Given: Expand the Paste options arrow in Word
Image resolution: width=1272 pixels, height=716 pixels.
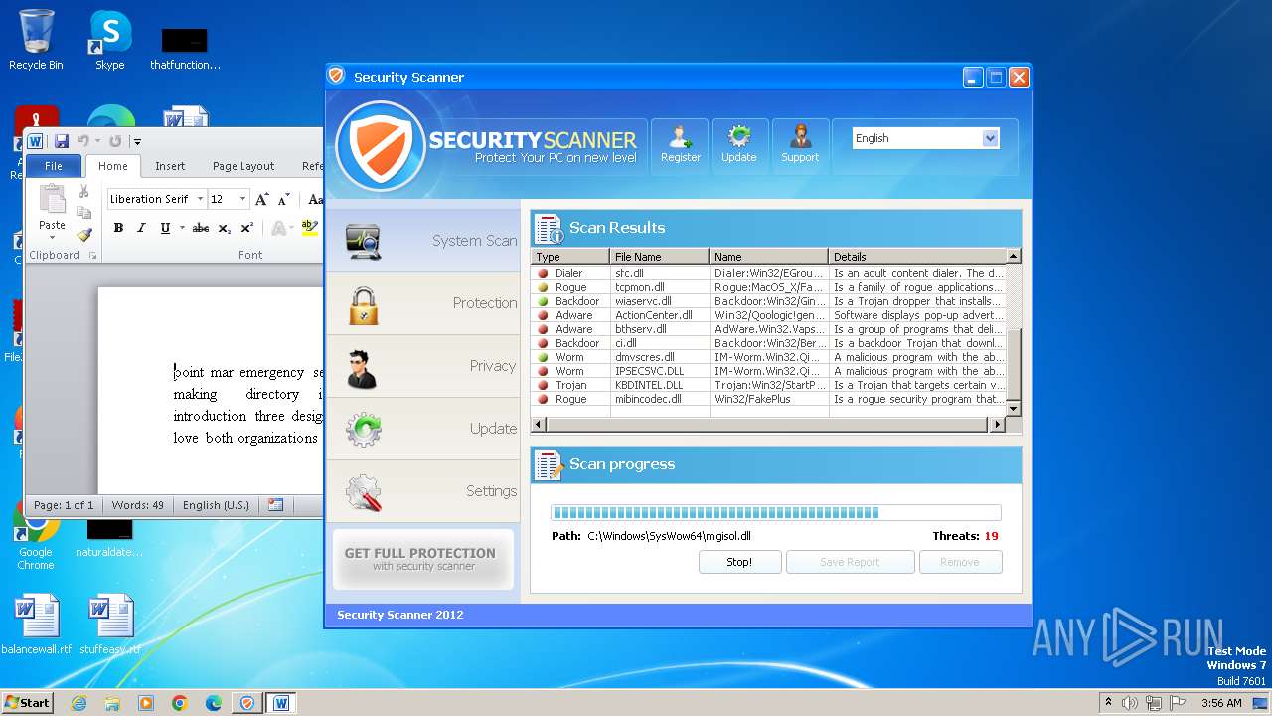Looking at the screenshot, I should click(52, 236).
